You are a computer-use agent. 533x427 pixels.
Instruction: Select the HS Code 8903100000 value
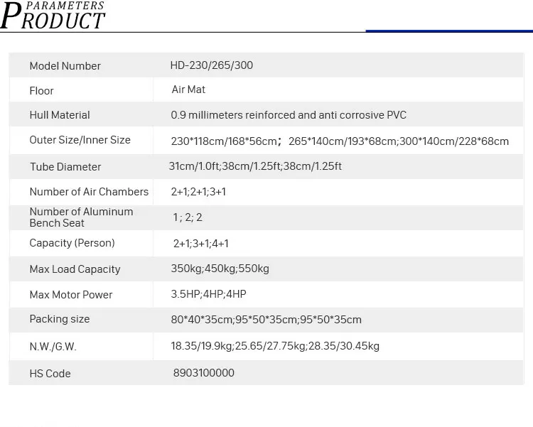(x=204, y=372)
